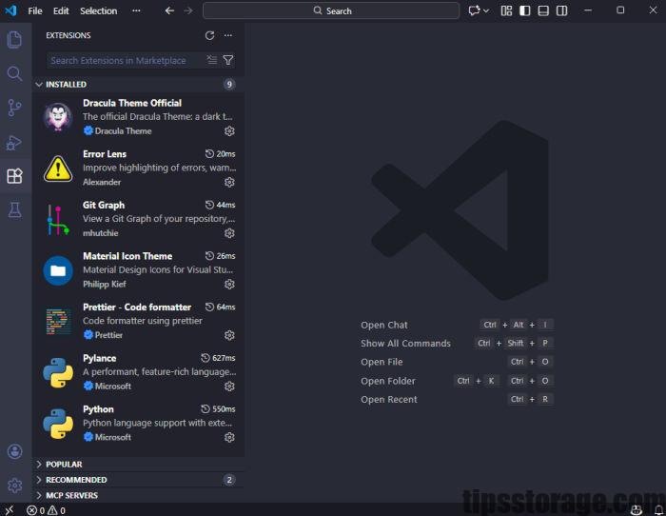Click Open Chat on welcome screen
The width and height of the screenshot is (666, 516).
384,325
